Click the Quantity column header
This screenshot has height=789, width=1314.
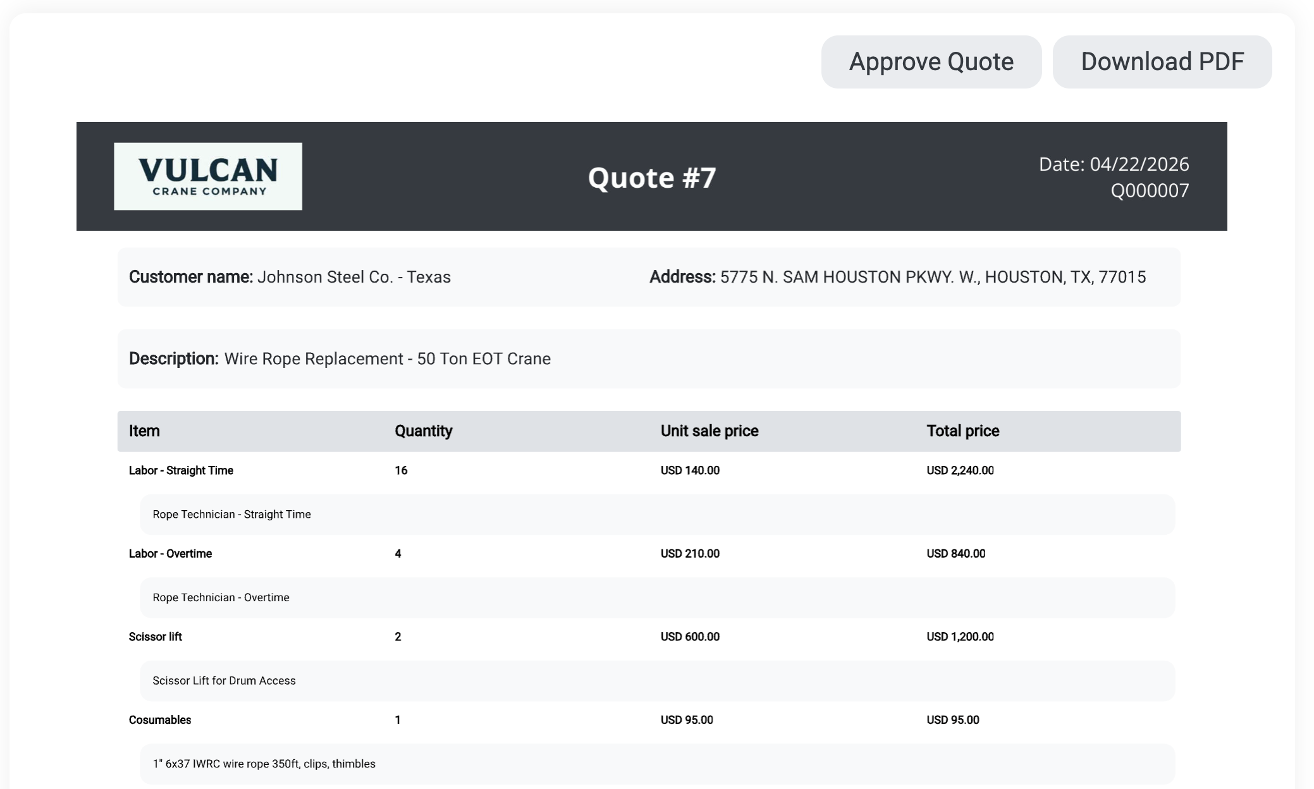[x=423, y=431]
